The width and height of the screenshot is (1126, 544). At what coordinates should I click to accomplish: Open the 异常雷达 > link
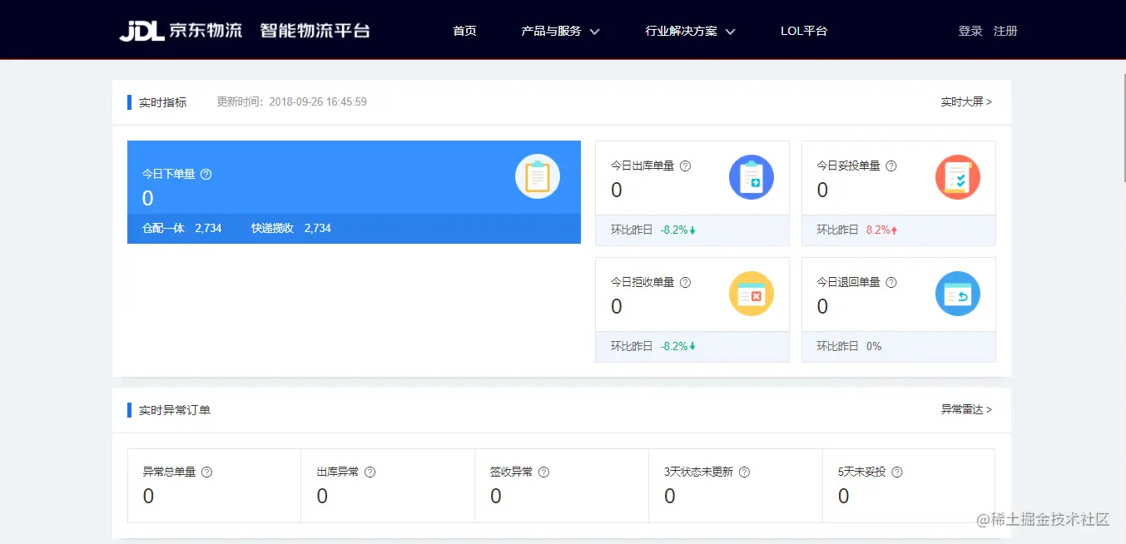966,409
